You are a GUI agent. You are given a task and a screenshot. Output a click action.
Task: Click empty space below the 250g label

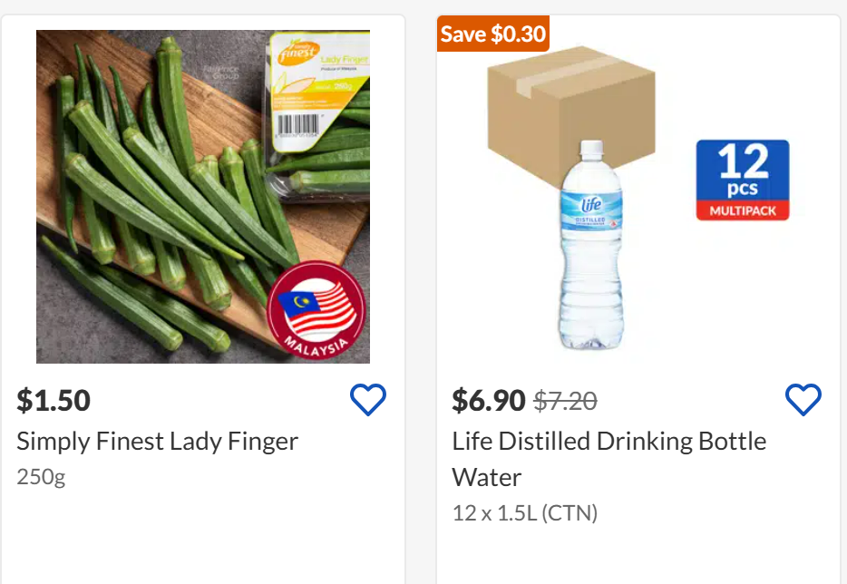(201, 540)
